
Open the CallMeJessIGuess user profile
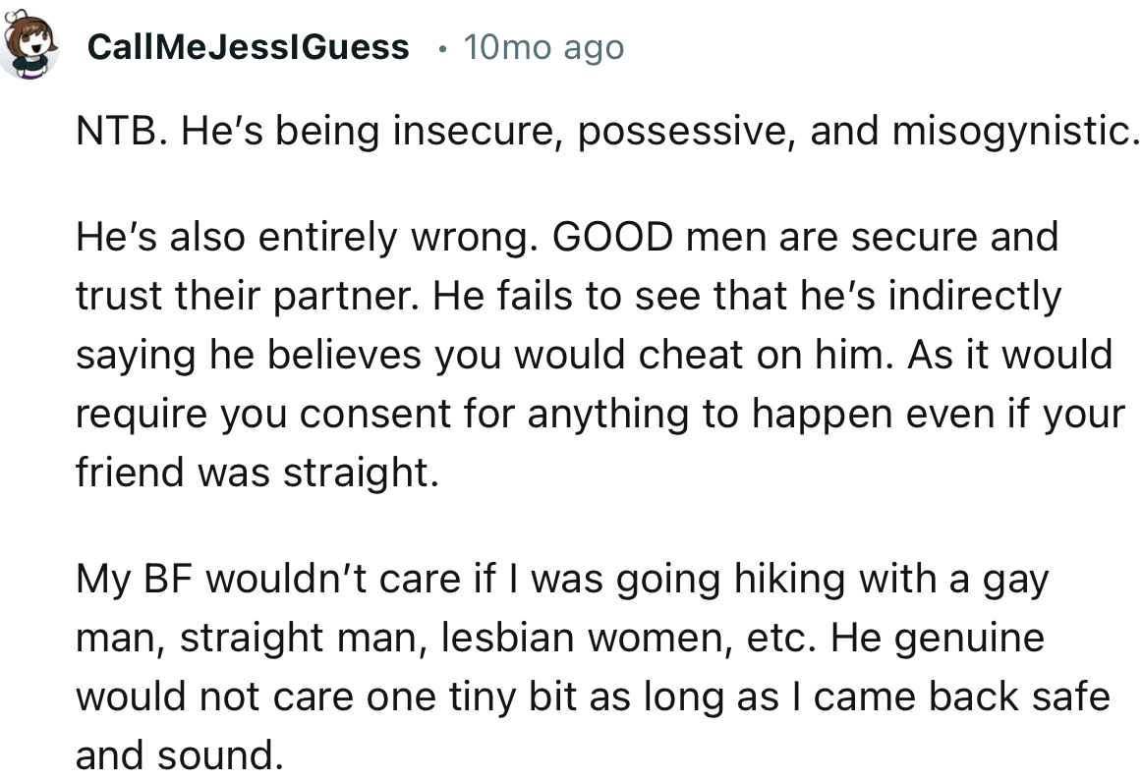[248, 46]
